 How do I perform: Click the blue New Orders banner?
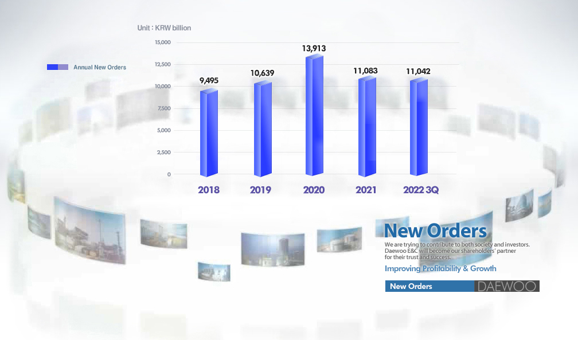pos(430,286)
